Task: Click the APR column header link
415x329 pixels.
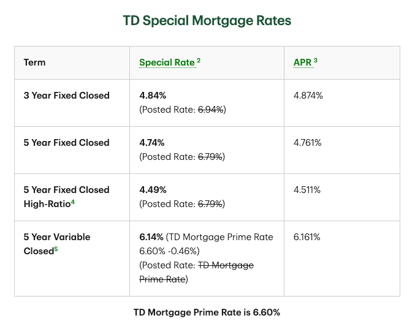Action: point(302,62)
